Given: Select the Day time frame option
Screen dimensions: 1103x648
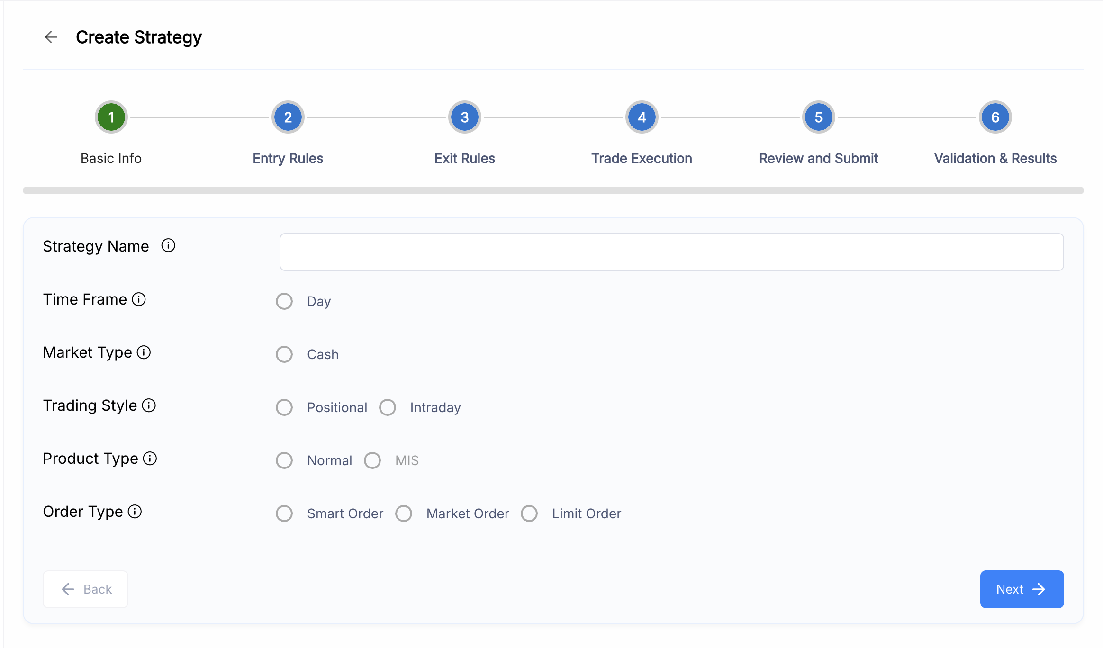Looking at the screenshot, I should point(284,301).
